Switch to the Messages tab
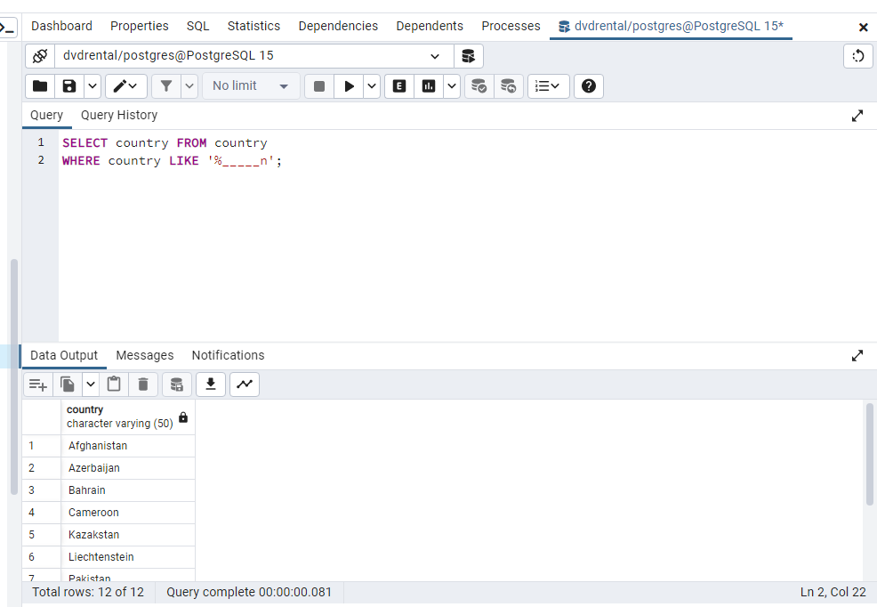The height and width of the screenshot is (607, 877). tap(145, 356)
